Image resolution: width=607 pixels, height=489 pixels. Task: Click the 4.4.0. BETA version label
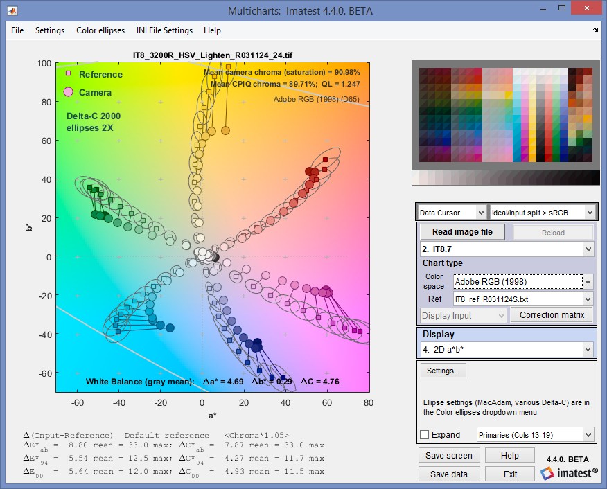pos(568,459)
